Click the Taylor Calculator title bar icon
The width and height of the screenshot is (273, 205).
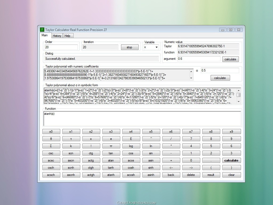(x=42, y=30)
